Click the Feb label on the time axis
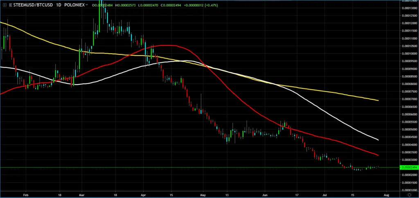The height and width of the screenshot is (198, 419). (x=26, y=195)
